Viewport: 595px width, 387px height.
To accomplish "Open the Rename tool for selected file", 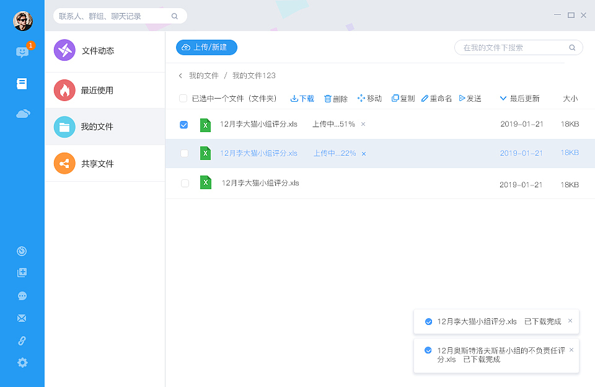I will (x=436, y=98).
